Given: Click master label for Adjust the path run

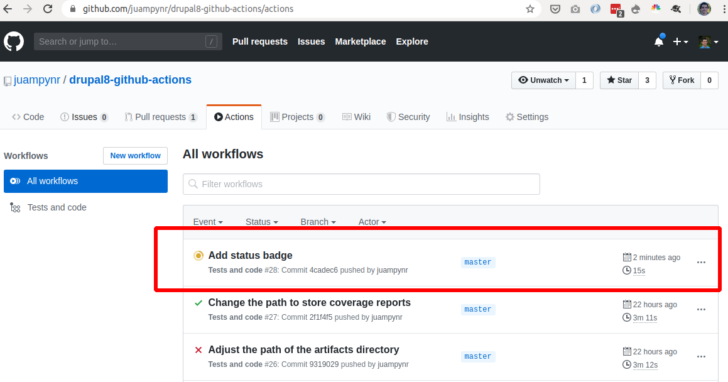Looking at the screenshot, I should coord(478,356).
